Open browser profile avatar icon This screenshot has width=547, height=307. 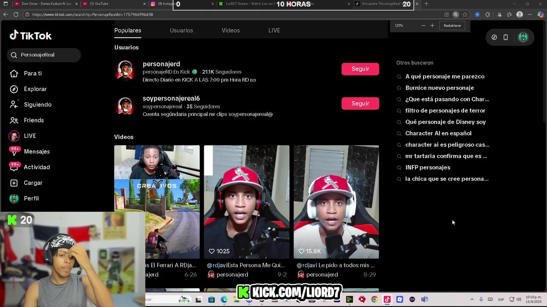(520, 14)
